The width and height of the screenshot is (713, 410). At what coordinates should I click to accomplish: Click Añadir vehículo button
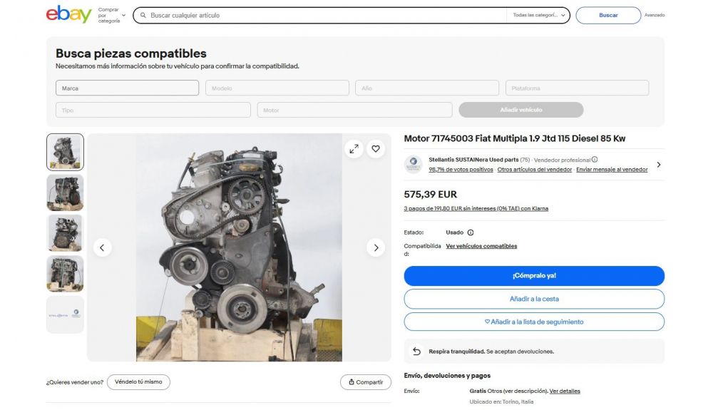coord(521,110)
